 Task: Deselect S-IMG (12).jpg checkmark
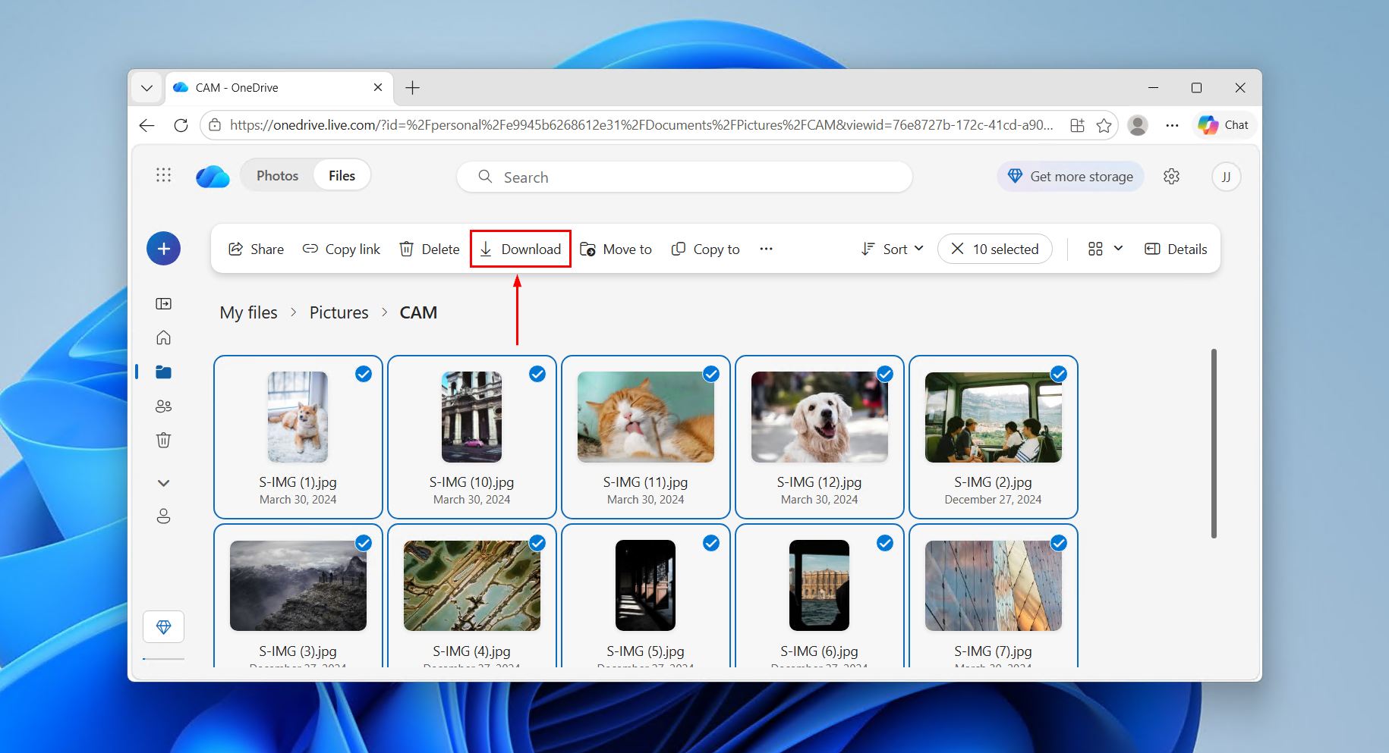click(885, 374)
